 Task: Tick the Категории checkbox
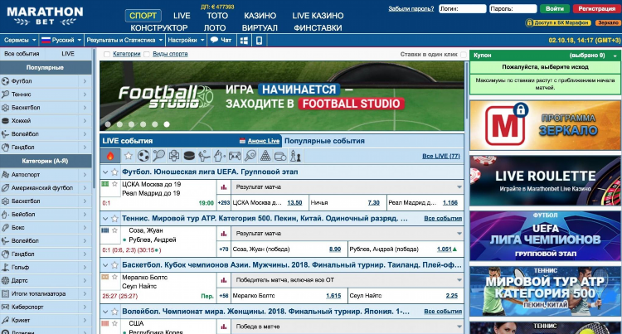pos(107,54)
